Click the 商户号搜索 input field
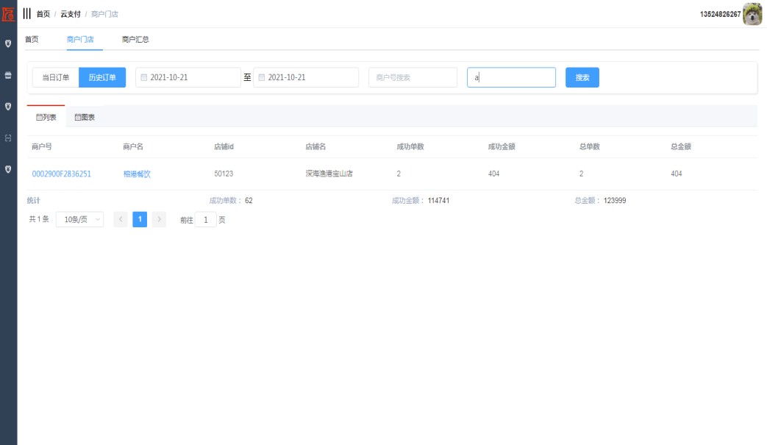767x445 pixels. [x=413, y=77]
